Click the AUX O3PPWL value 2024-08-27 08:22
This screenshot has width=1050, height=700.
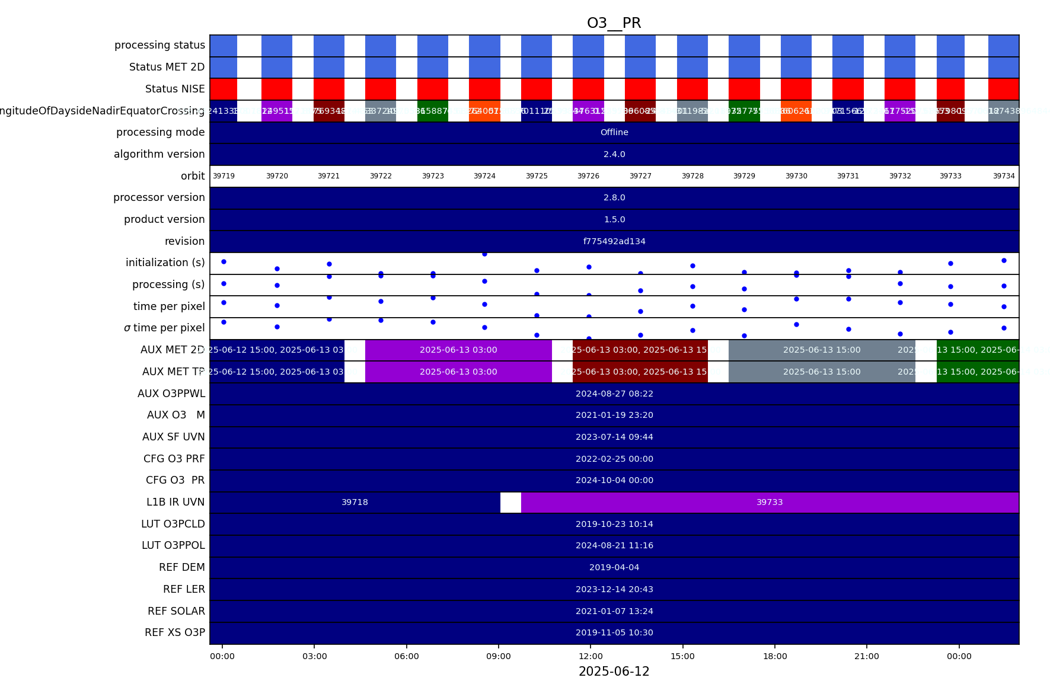click(x=614, y=394)
